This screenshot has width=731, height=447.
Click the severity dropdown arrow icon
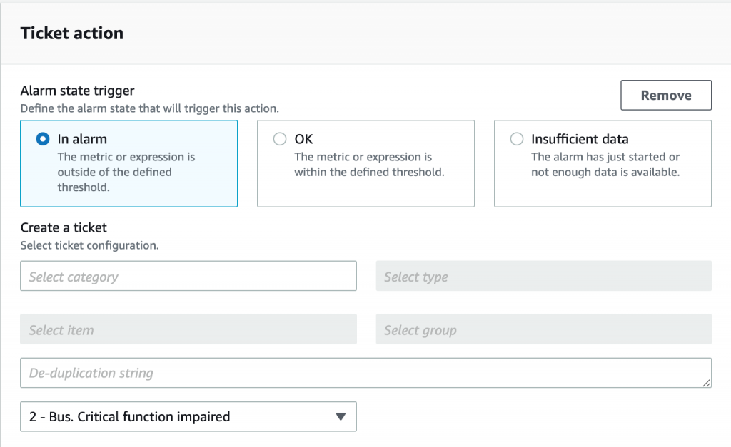click(x=341, y=417)
